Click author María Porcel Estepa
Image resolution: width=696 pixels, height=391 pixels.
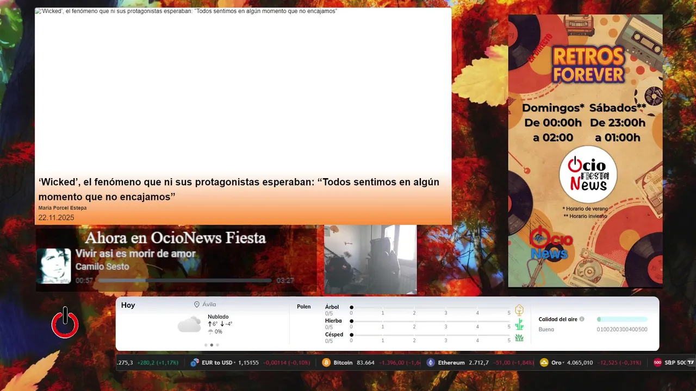[x=63, y=208]
